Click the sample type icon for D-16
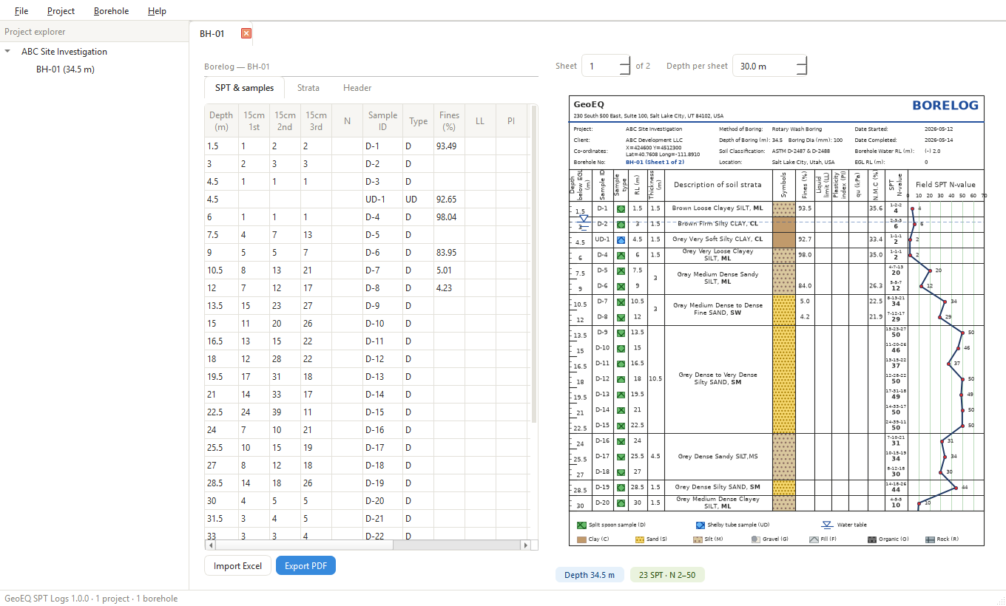This screenshot has width=1006, height=606. click(x=621, y=441)
